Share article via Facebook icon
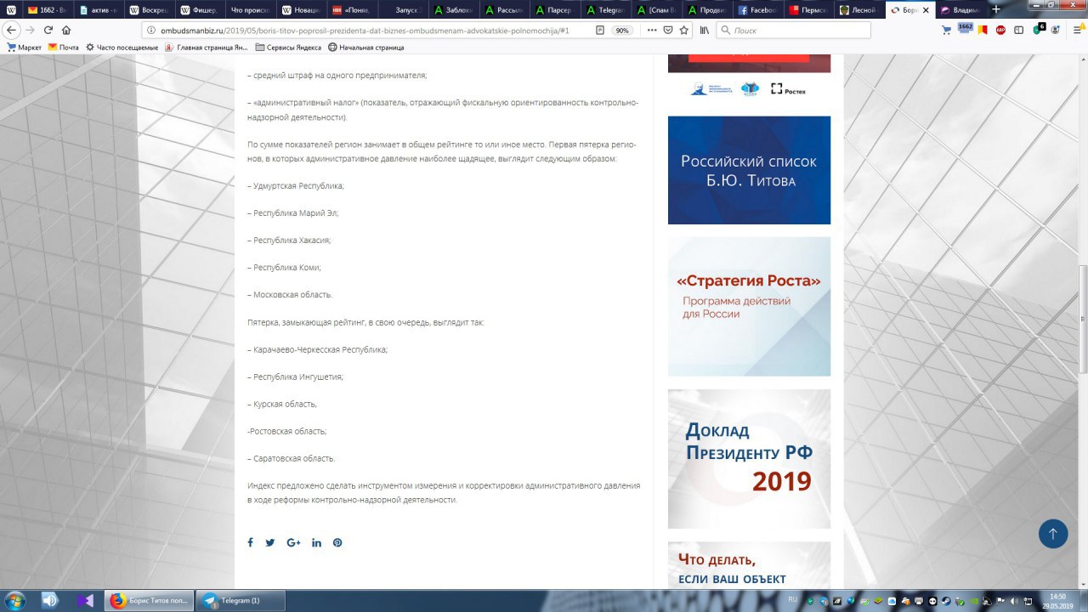This screenshot has height=612, width=1088. 250,542
